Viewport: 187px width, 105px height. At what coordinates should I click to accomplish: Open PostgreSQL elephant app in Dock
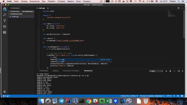[75, 101]
